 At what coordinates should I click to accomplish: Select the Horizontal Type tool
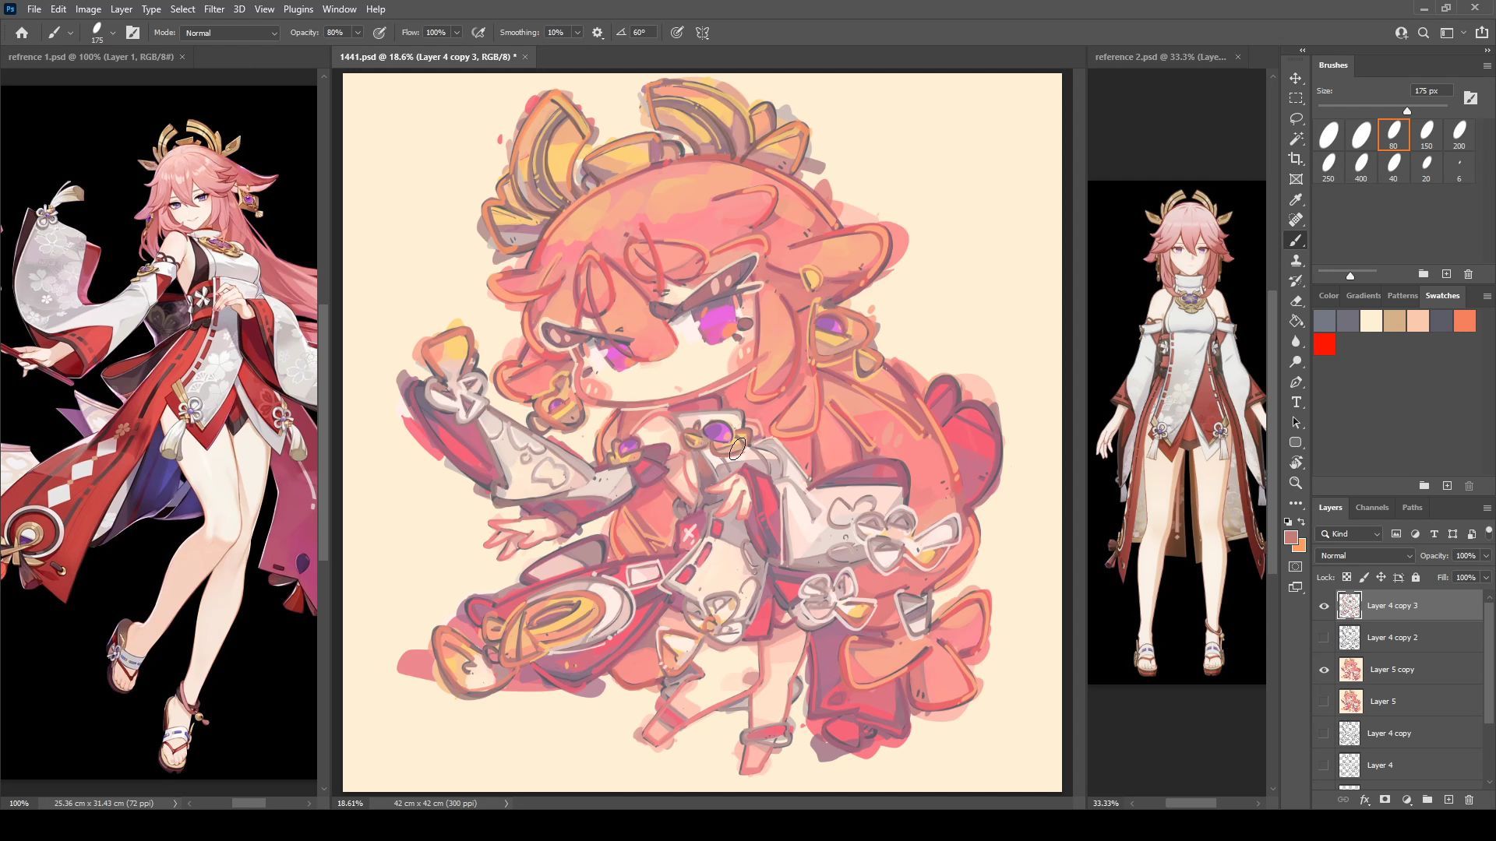coord(1296,403)
